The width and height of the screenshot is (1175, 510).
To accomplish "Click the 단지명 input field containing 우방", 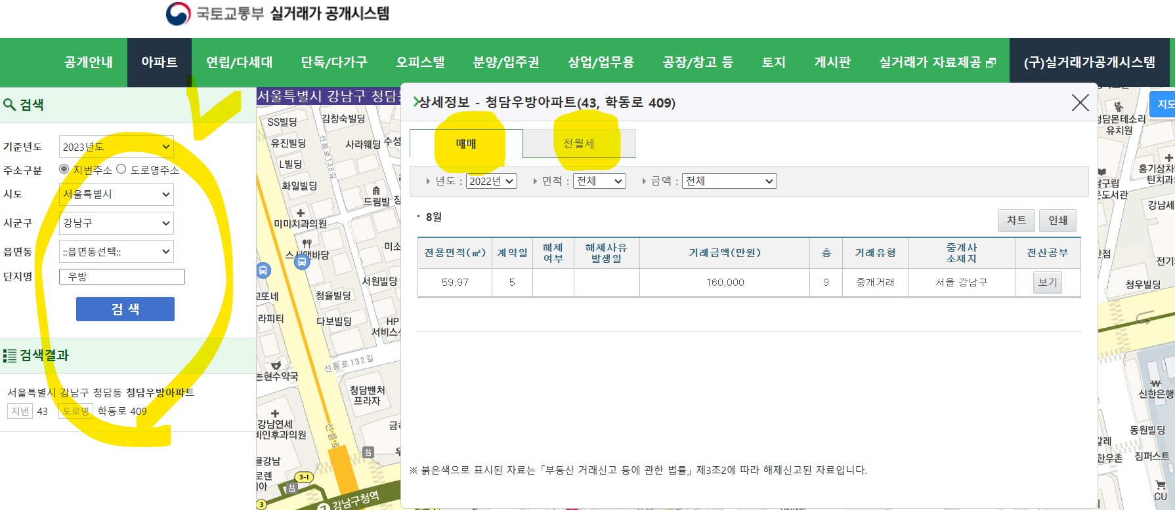I will tap(122, 277).
